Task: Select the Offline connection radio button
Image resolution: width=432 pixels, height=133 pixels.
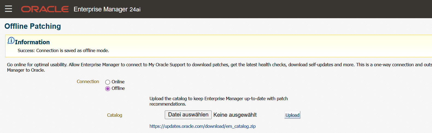Action: [x=108, y=88]
